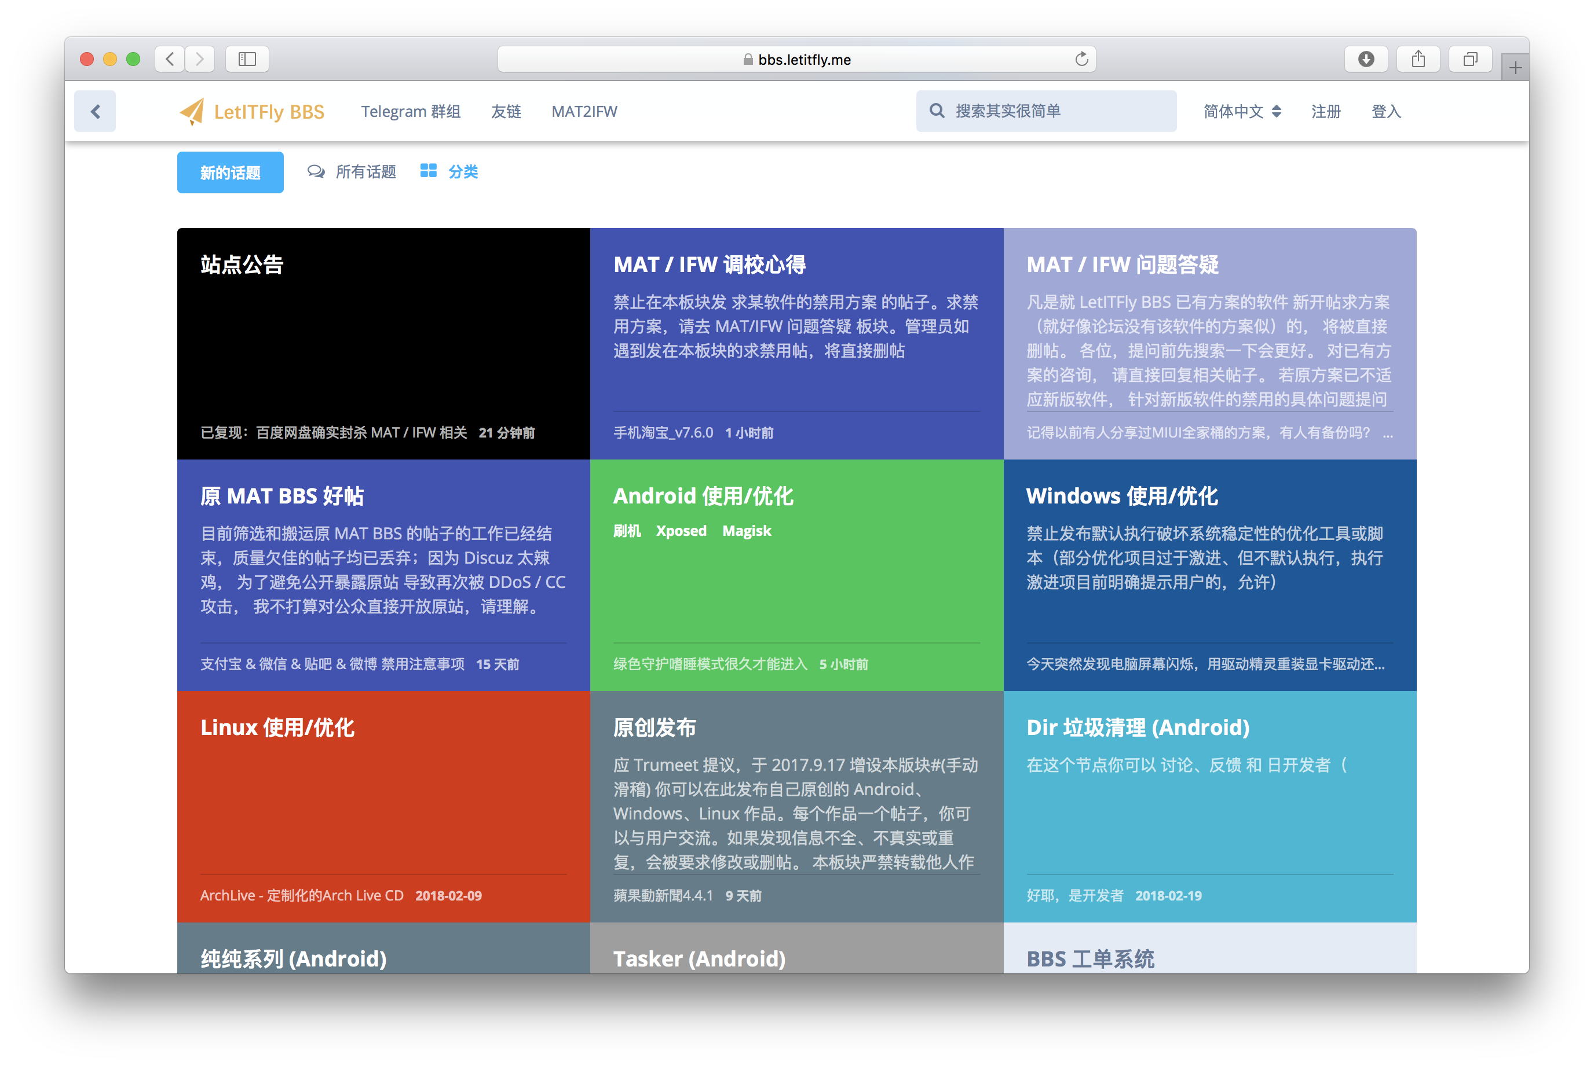
Task: Open the 简体中文 language dropdown
Action: click(1242, 112)
